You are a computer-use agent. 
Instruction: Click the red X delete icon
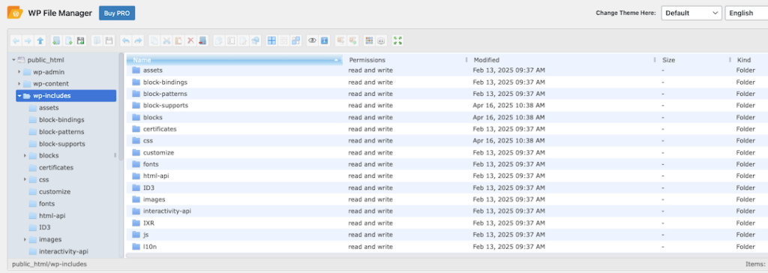(190, 40)
